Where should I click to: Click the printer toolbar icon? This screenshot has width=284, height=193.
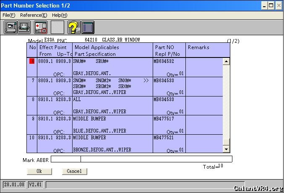click(24, 27)
